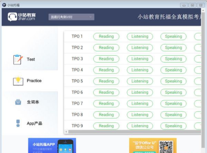Click the zhan.com logo icon
Viewport: 207px width, 153px height.
click(x=12, y=17)
